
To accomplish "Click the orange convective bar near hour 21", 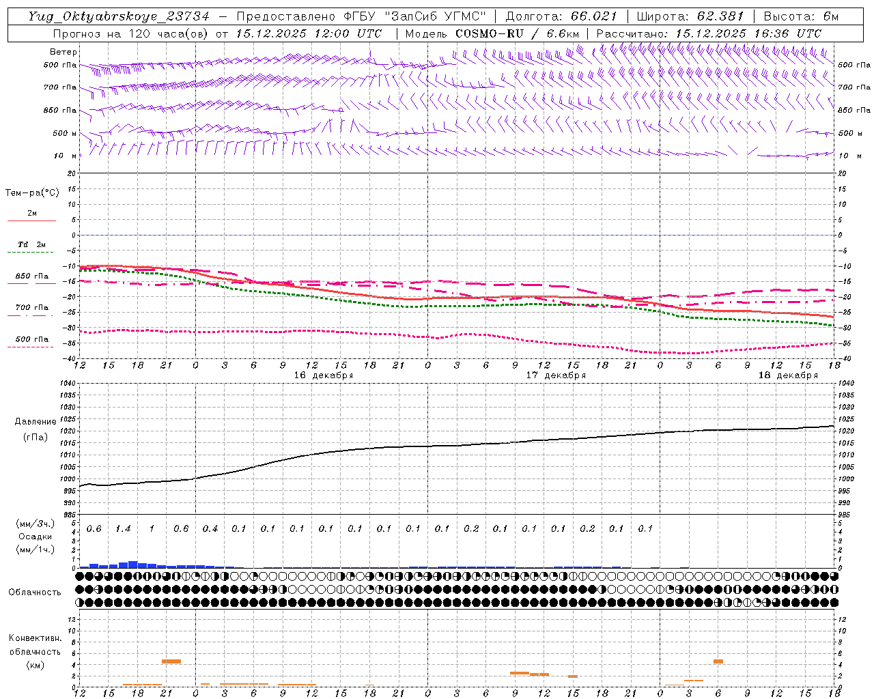I will click(x=171, y=661).
